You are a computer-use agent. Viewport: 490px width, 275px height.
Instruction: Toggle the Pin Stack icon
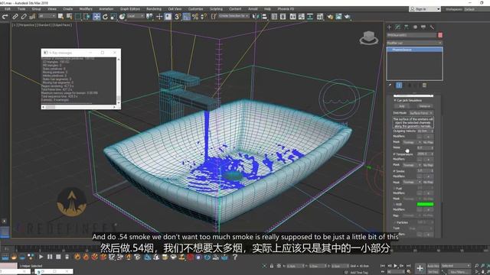(390, 85)
